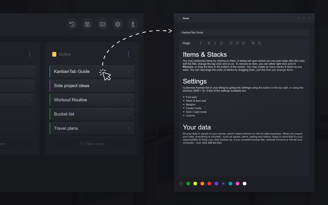Insert a checklist in the note
The image size is (328, 205).
(231, 43)
